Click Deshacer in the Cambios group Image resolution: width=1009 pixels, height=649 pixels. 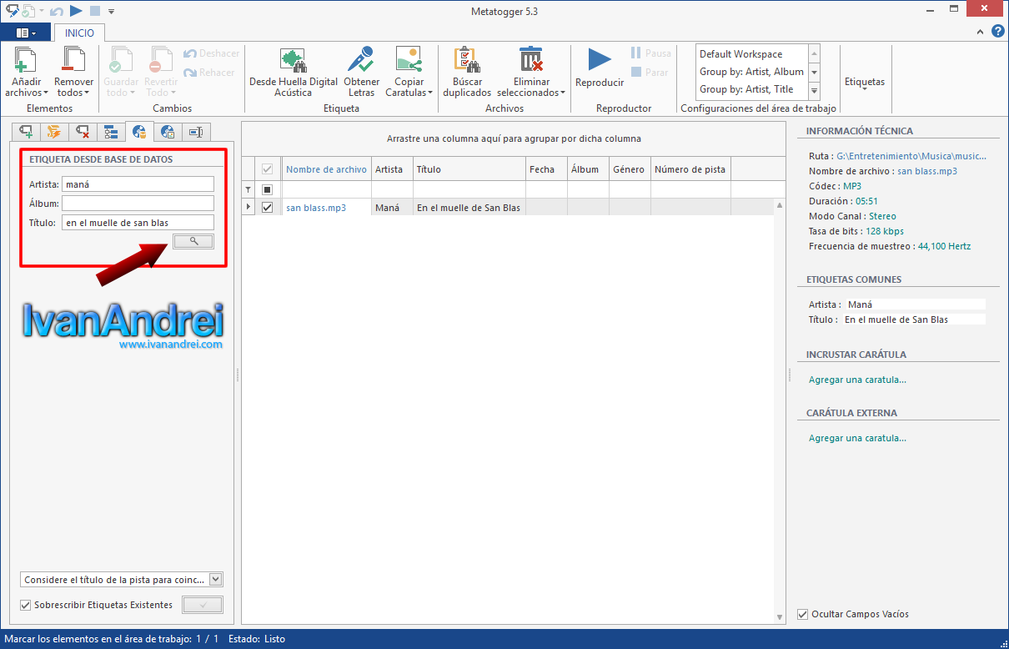tap(211, 53)
